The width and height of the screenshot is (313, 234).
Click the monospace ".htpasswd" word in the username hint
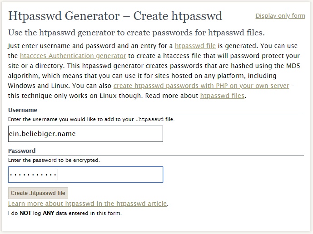click(x=149, y=120)
